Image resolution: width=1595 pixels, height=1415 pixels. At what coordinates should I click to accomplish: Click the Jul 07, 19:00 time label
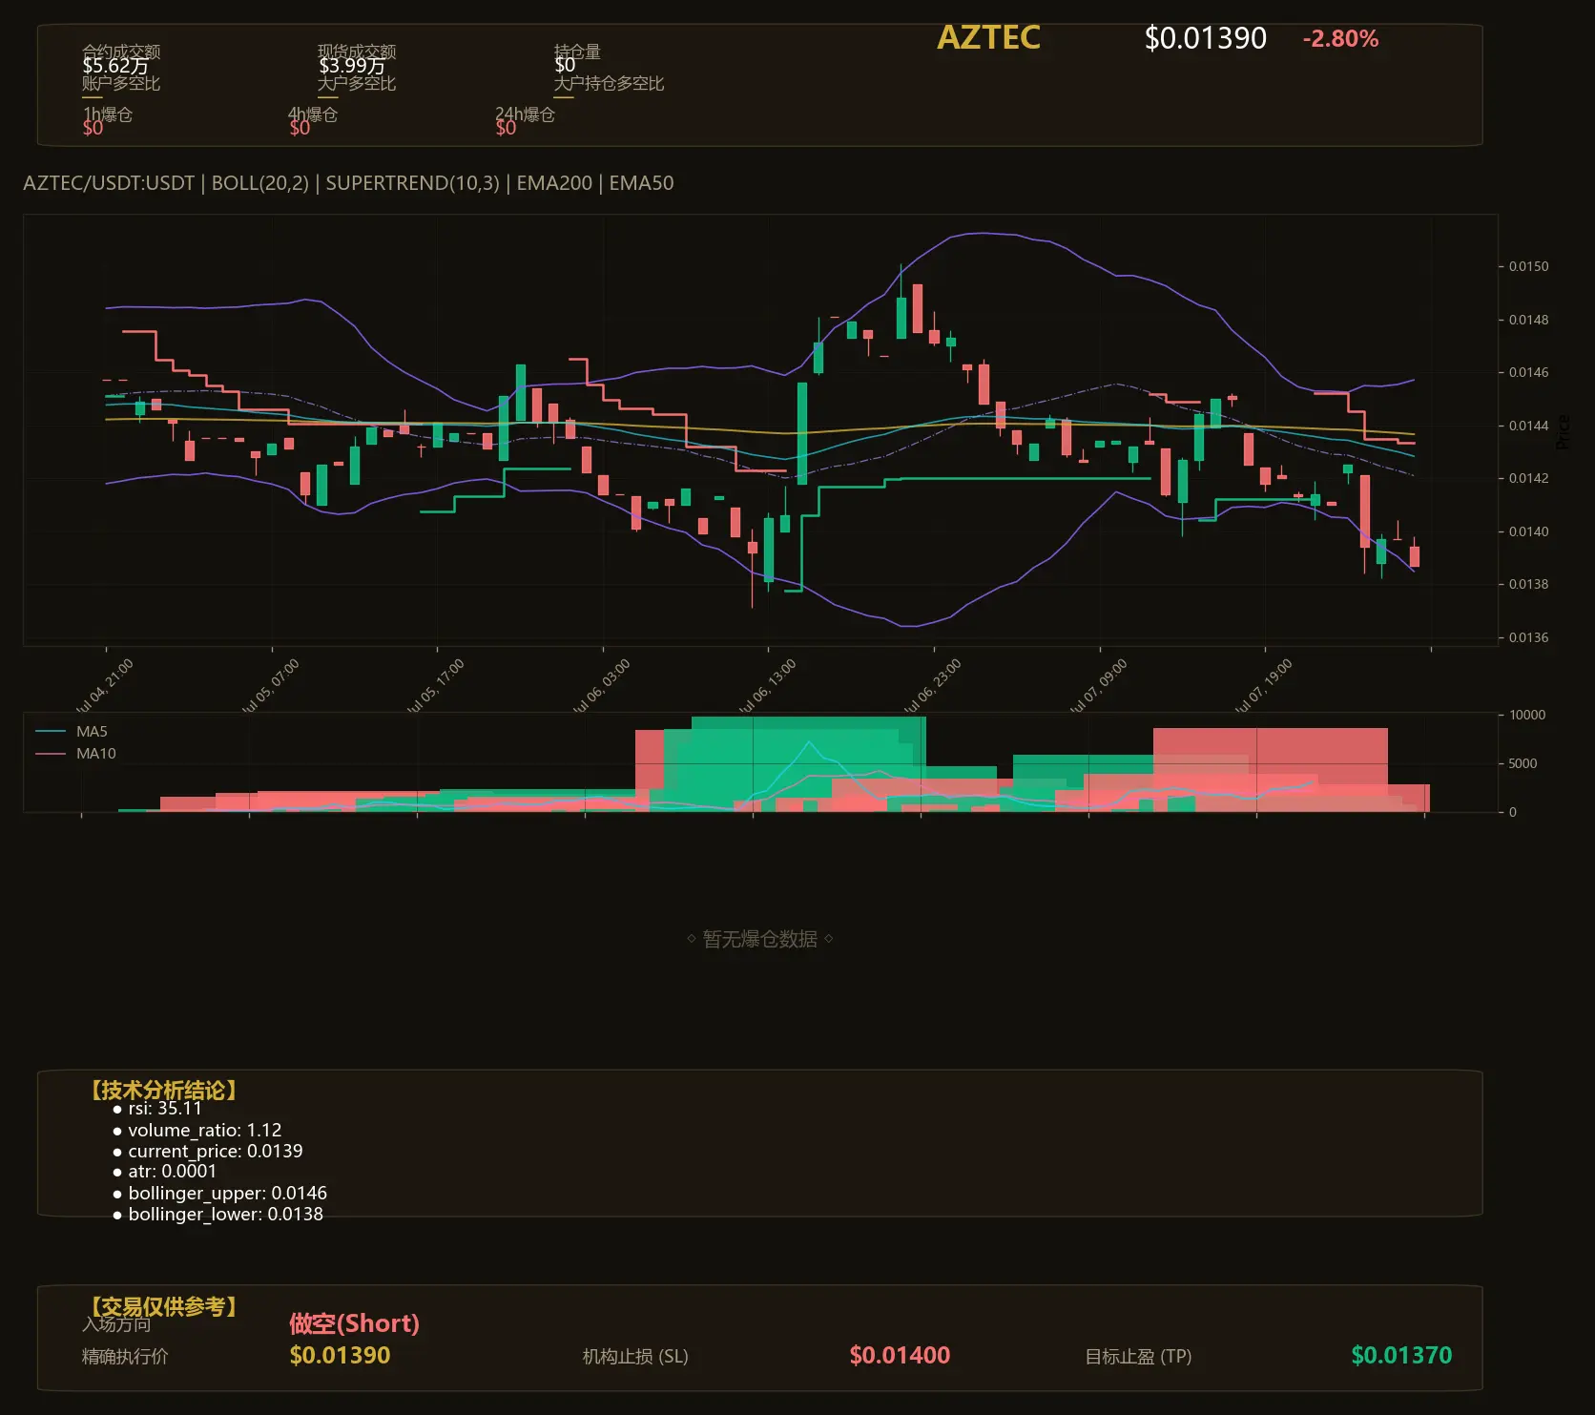(1264, 685)
